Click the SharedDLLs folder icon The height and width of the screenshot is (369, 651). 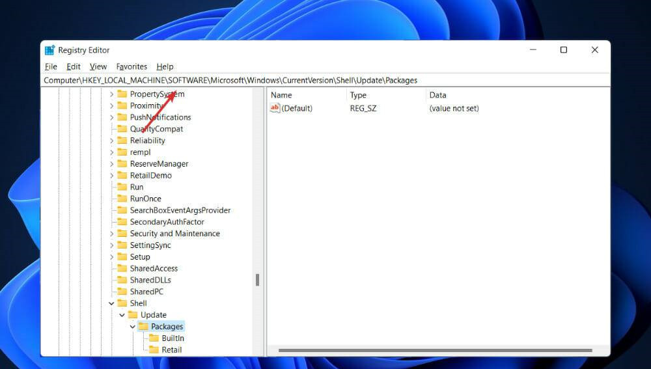pos(122,280)
